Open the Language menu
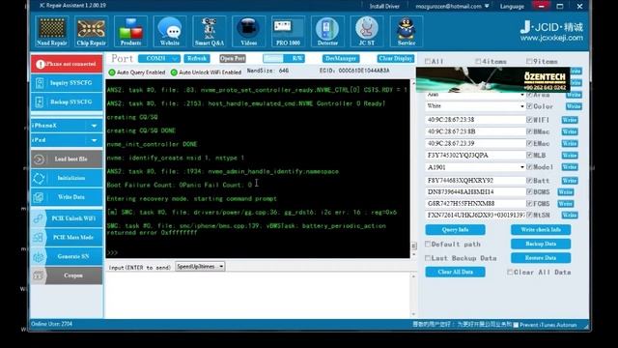The width and height of the screenshot is (618, 348). click(x=512, y=7)
